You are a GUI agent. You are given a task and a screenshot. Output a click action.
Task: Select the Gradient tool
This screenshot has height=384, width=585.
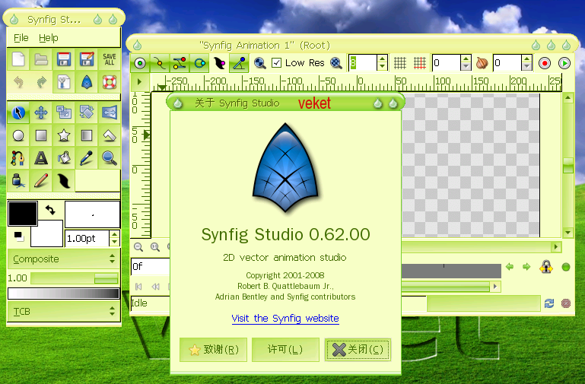(87, 135)
